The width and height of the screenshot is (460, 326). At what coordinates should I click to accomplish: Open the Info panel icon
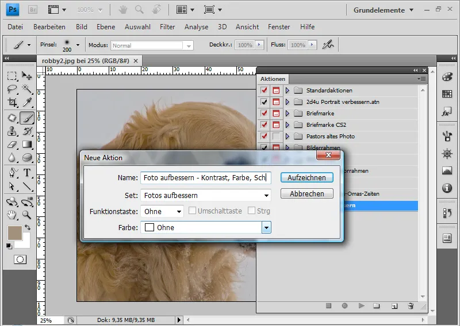(447, 188)
